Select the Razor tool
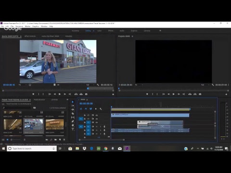231x173 pixels. (73, 113)
